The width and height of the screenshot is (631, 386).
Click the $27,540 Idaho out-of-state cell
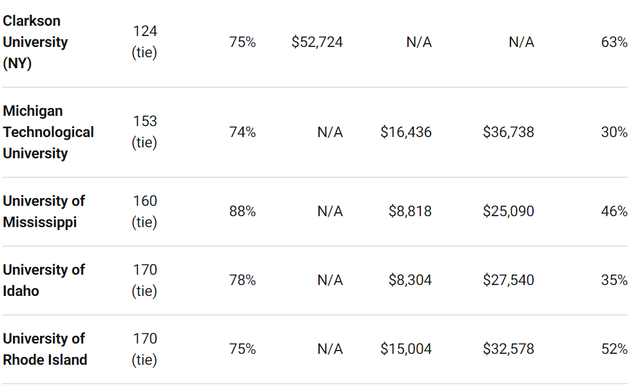click(509, 280)
